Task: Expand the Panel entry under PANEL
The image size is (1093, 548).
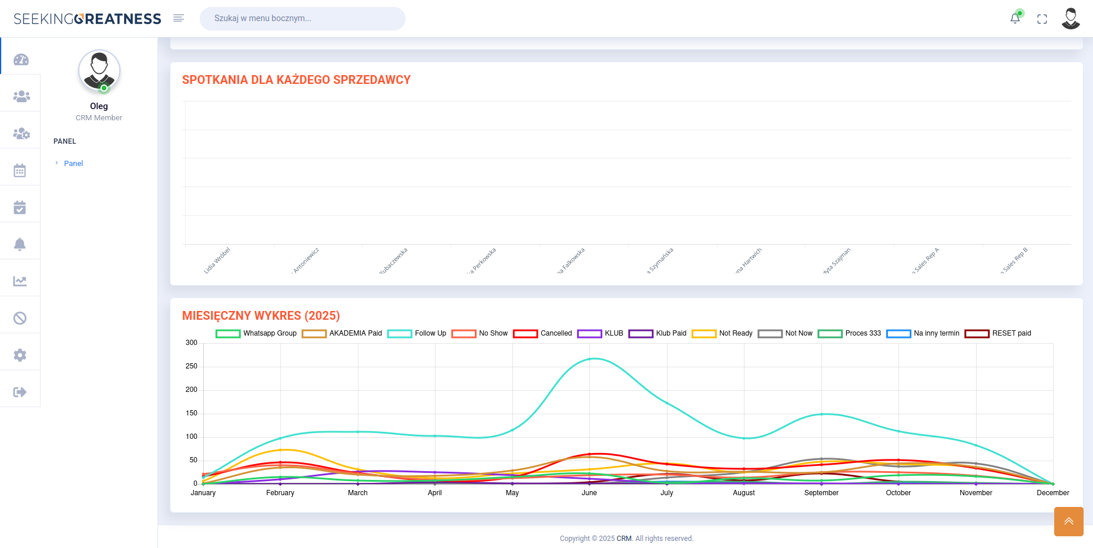Action: click(73, 163)
